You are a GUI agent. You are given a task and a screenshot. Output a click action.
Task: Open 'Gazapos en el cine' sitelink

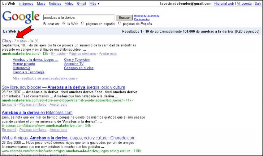click(x=79, y=68)
